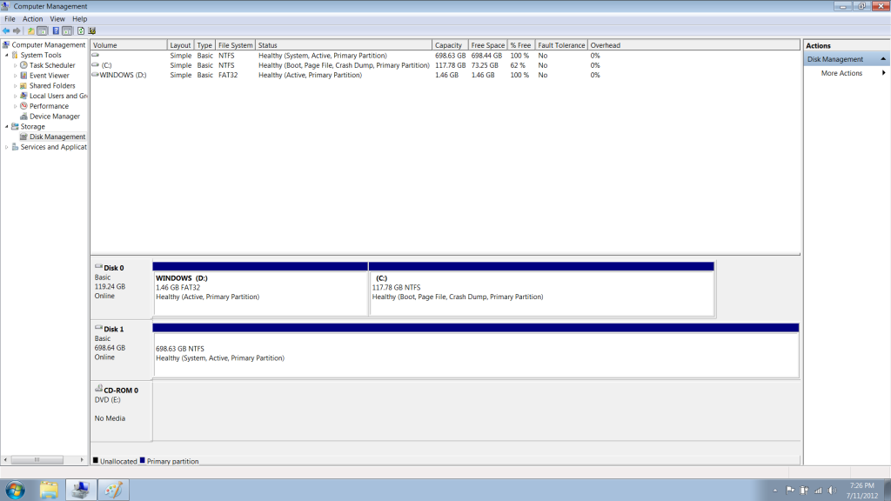Expand the Performance node arrow
Viewport: 891px width, 501px height.
[x=16, y=106]
